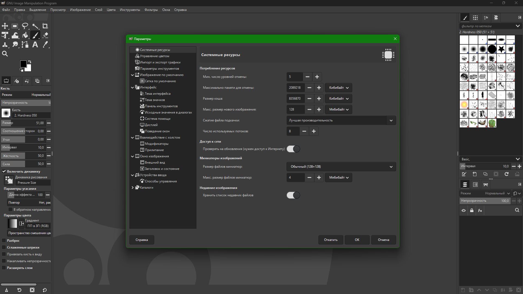Open undo memory unit Kibibyte dropdown

pos(339,88)
